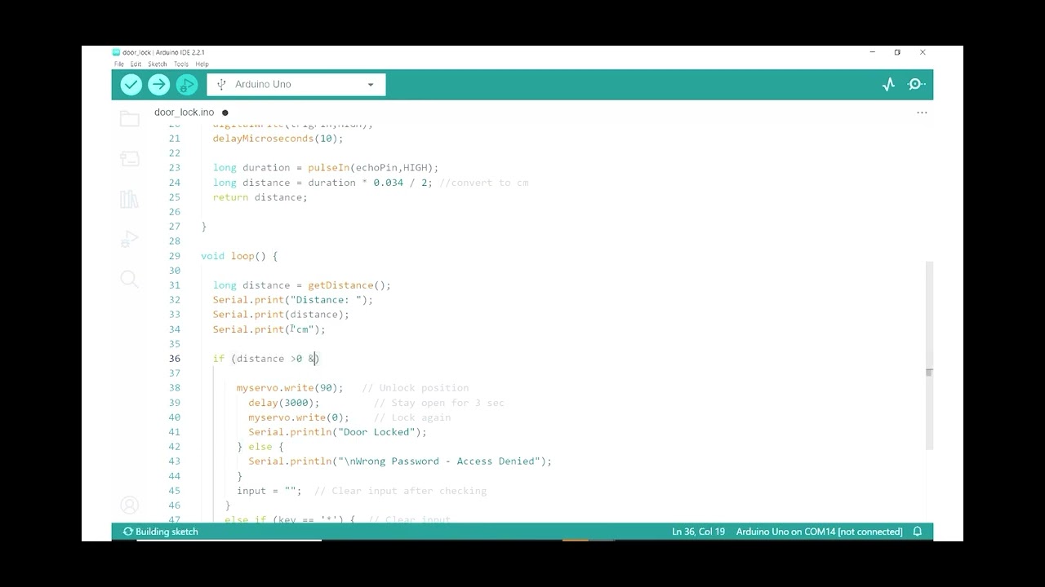Open the Tools menu

tap(181, 64)
